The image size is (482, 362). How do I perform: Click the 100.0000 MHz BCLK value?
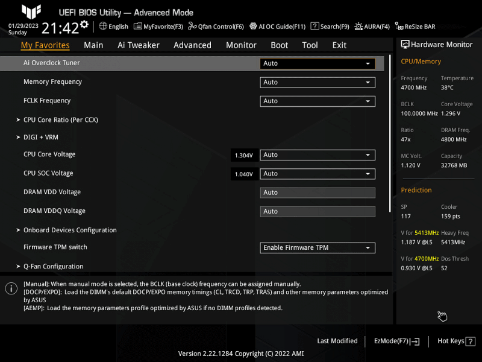tap(419, 113)
